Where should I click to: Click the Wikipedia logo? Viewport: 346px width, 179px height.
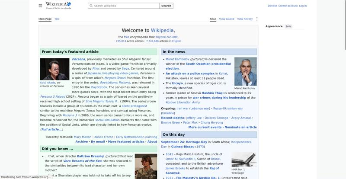pyautogui.click(x=58, y=6)
